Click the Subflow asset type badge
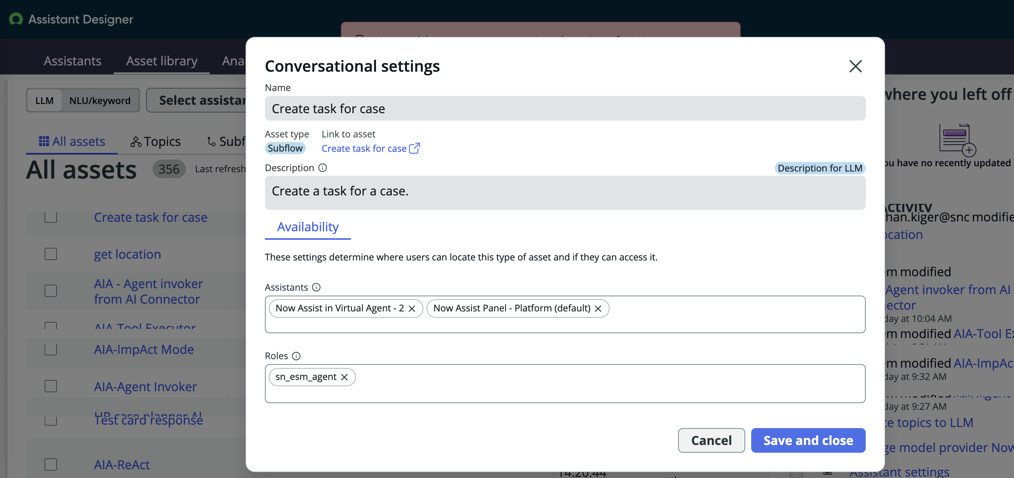 click(x=285, y=148)
